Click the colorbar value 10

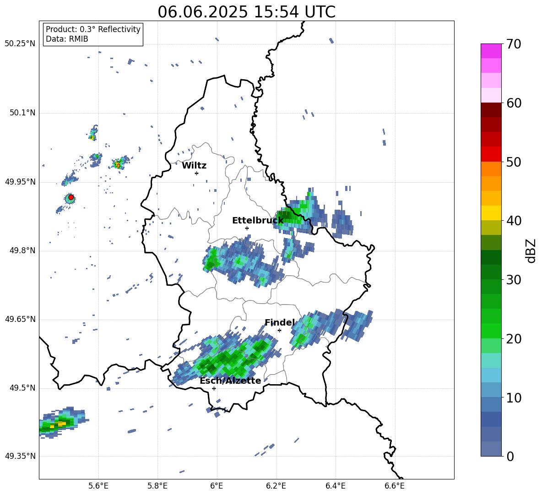click(514, 397)
